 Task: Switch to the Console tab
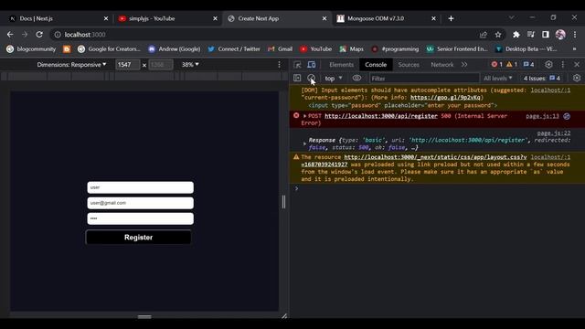click(376, 65)
